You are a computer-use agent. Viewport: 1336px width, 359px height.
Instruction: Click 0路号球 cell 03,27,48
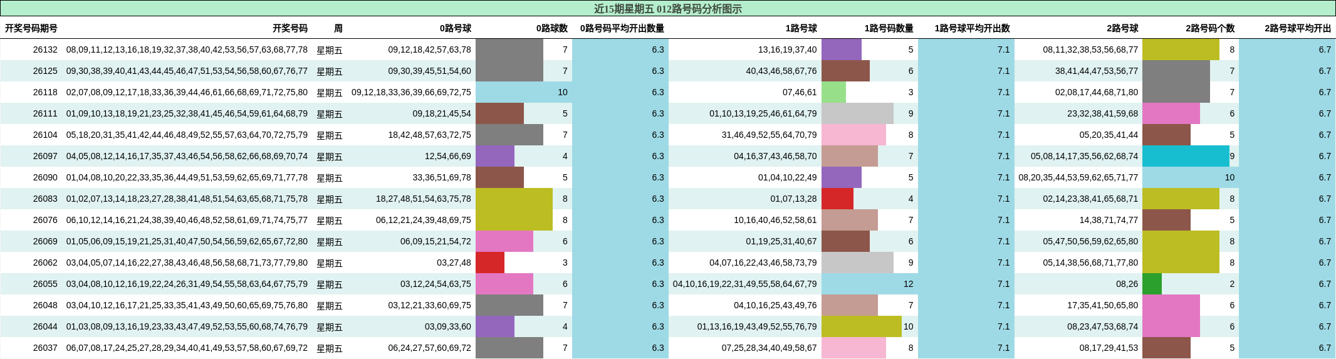click(454, 263)
